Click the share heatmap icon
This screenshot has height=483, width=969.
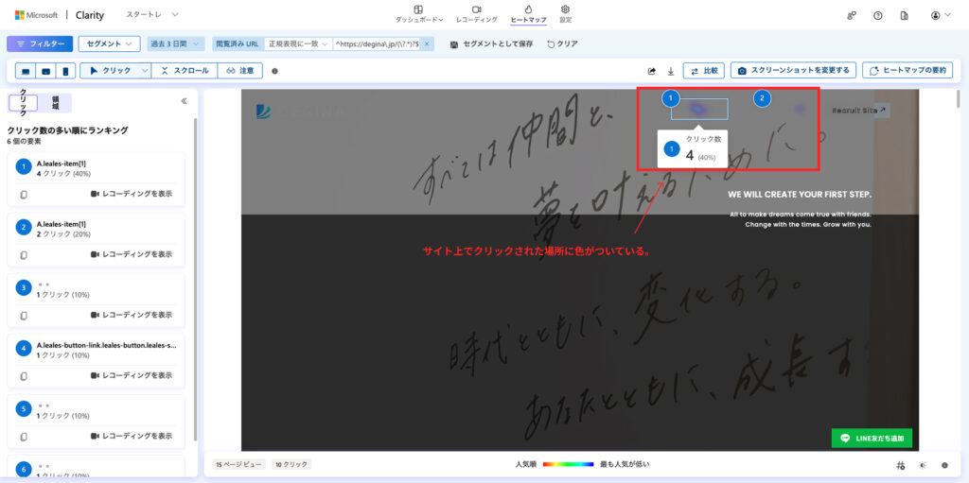pyautogui.click(x=651, y=71)
